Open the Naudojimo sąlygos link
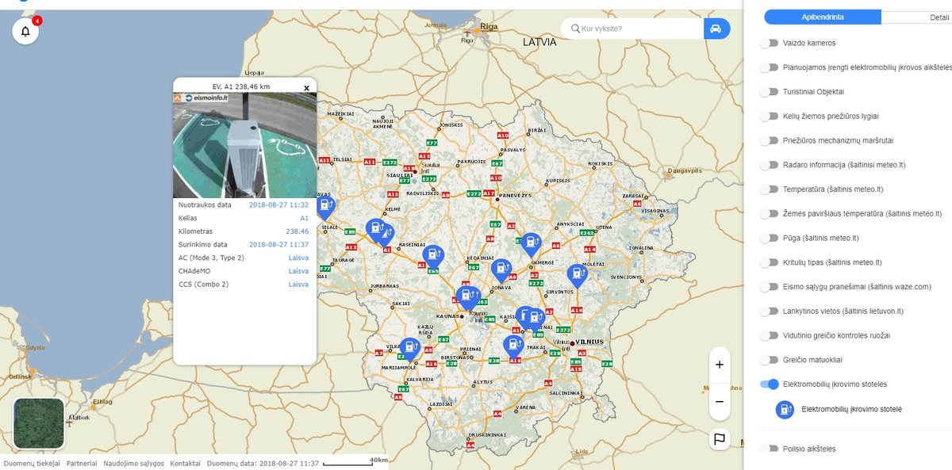The image size is (952, 470). [133, 463]
